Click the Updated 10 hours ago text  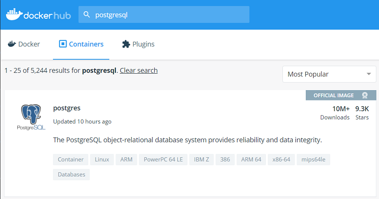point(82,122)
